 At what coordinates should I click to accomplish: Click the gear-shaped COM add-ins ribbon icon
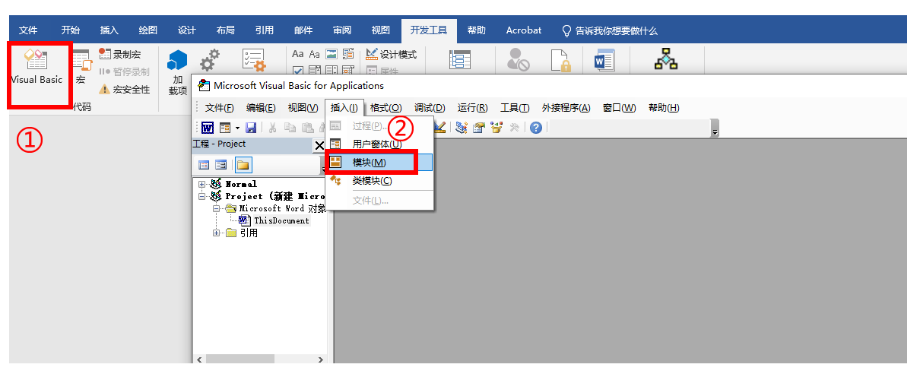(209, 61)
